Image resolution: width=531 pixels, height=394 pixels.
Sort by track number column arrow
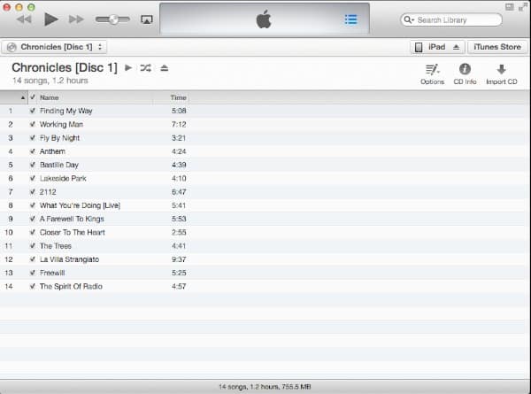[23, 97]
